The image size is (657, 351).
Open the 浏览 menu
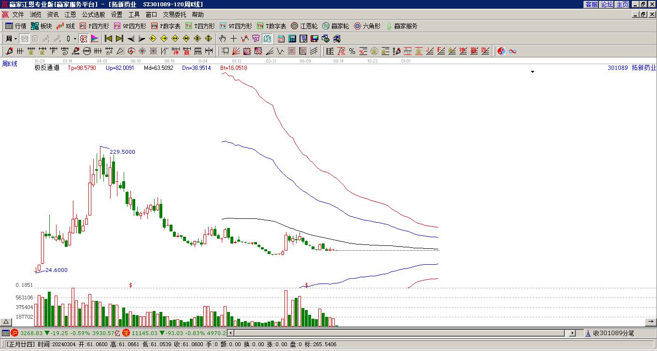coord(36,14)
